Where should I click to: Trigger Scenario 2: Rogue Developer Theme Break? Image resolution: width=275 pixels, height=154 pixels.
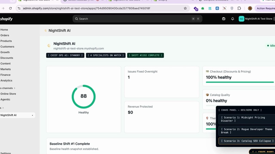tap(247, 131)
